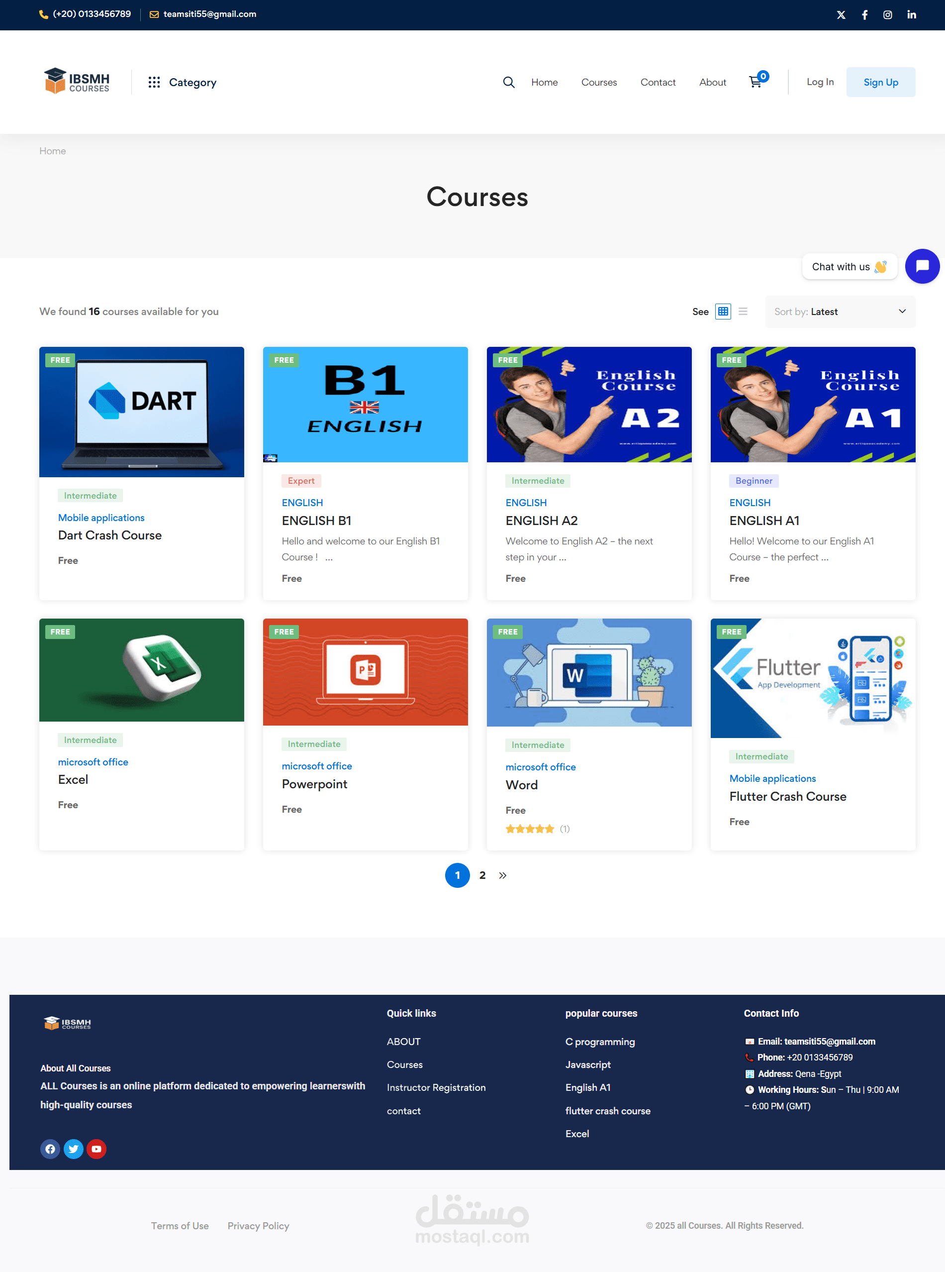This screenshot has width=945, height=1272.
Task: Click the Log In link
Action: click(x=820, y=82)
